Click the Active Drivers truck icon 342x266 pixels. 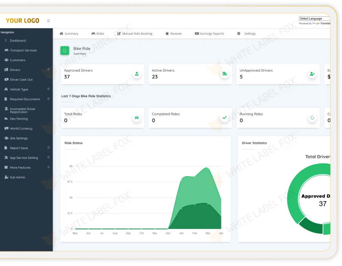(224, 74)
